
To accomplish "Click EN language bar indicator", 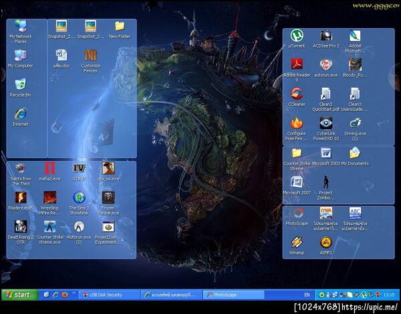I will click(x=307, y=295).
